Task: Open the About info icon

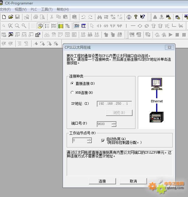Action: (129, 17)
